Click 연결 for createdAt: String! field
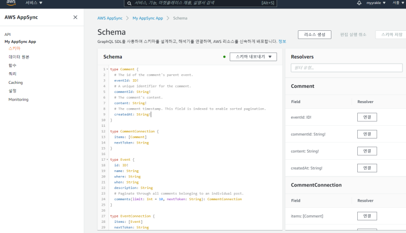 (x=367, y=168)
